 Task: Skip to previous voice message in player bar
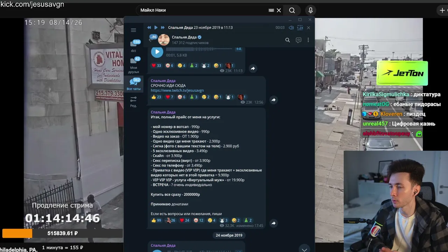(x=149, y=28)
